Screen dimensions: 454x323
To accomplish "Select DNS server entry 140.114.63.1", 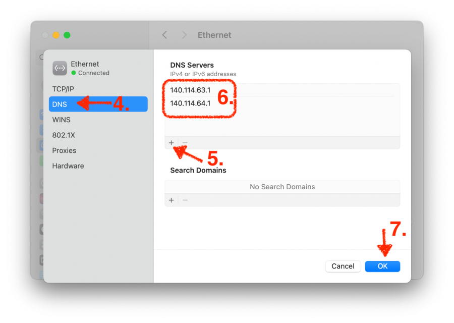I will (x=190, y=90).
